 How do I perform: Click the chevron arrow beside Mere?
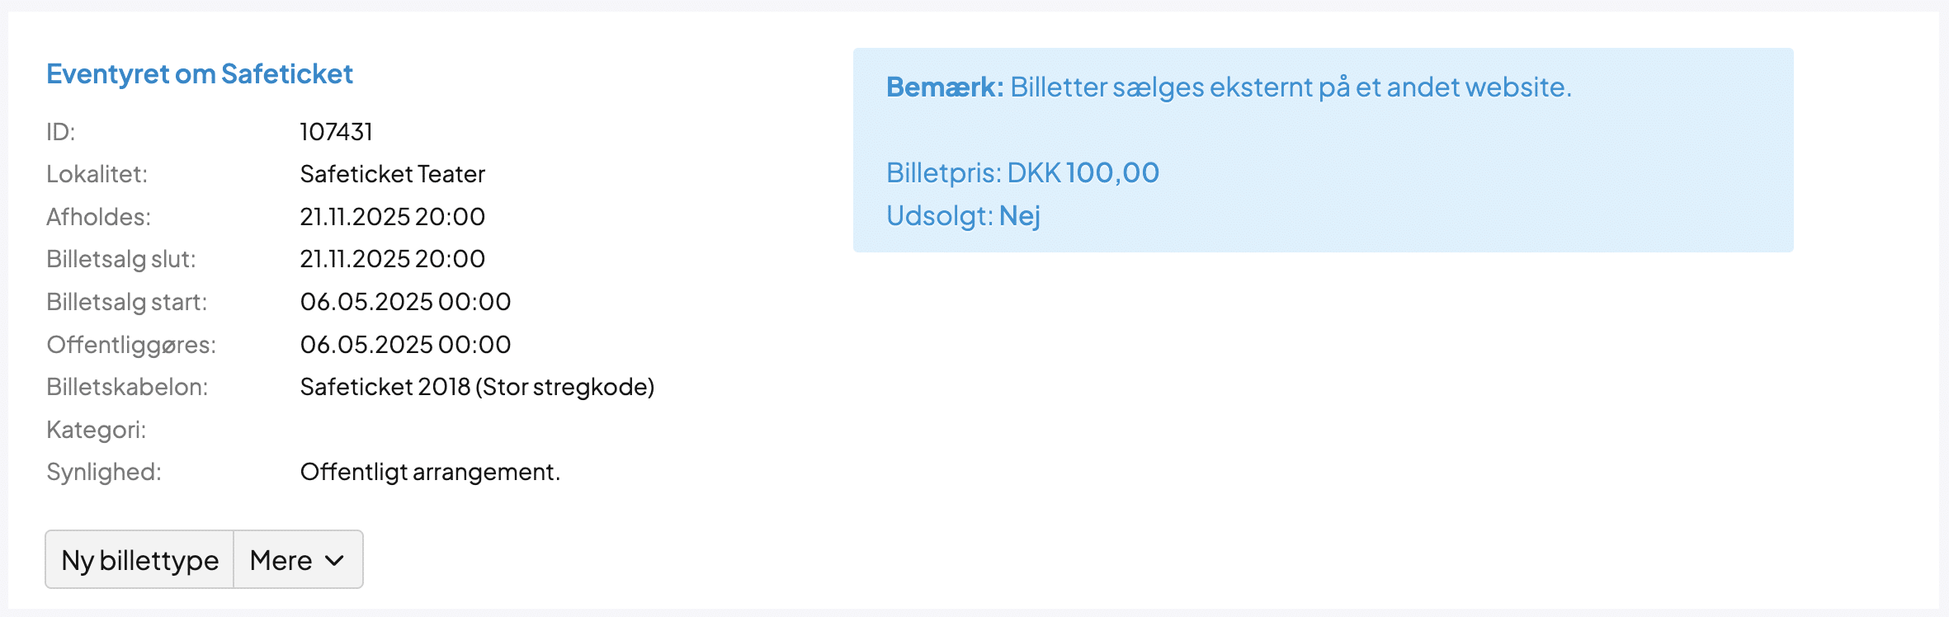coord(334,561)
